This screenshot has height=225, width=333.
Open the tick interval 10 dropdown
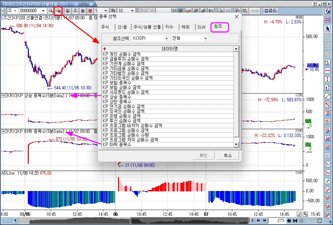click(x=132, y=11)
